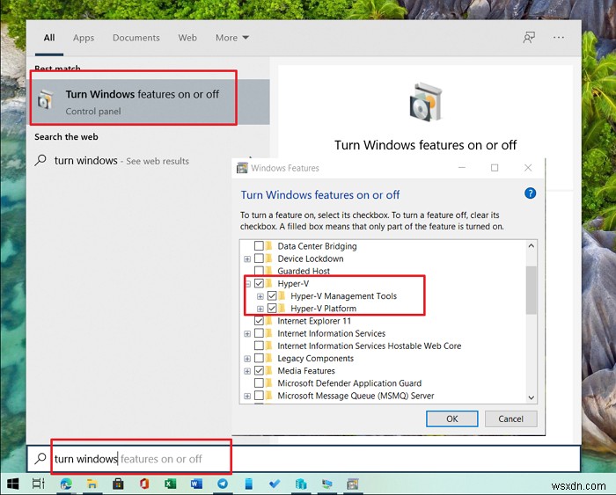Expand the Hyper-V Platform node
This screenshot has height=495, width=616.
[260, 309]
